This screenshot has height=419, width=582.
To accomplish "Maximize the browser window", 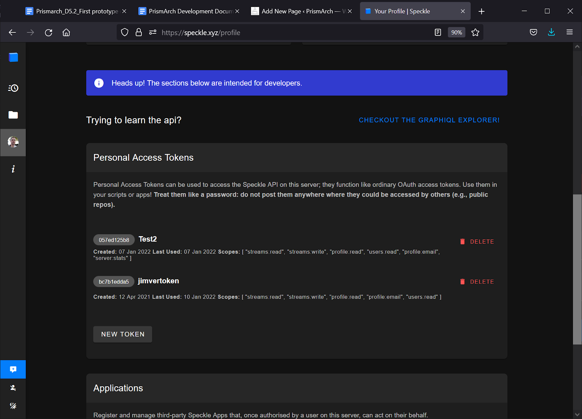I will coord(547,11).
